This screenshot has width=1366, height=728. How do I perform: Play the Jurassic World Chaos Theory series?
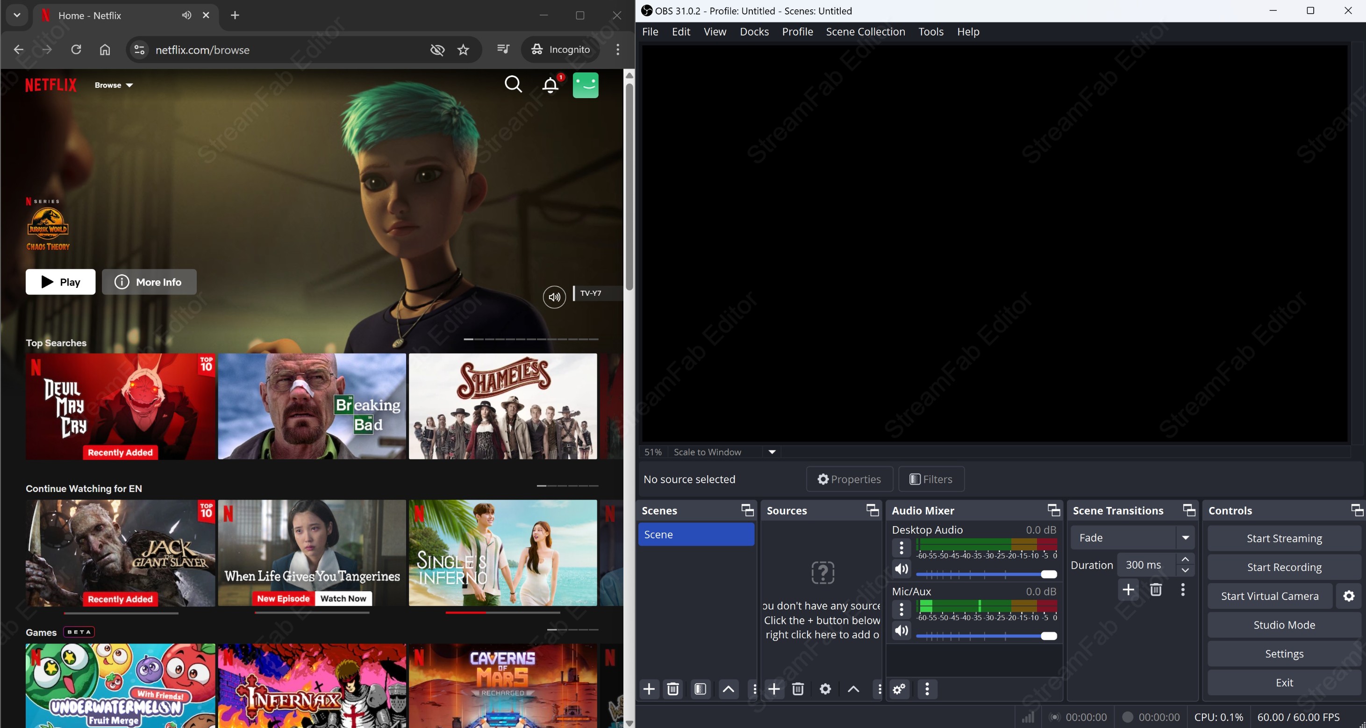(60, 282)
